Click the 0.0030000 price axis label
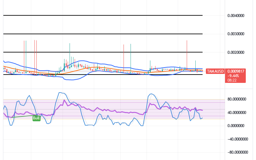 [x=236, y=34]
